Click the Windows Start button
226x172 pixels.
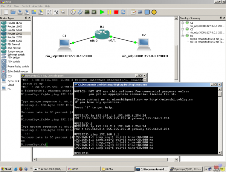coord(6,169)
